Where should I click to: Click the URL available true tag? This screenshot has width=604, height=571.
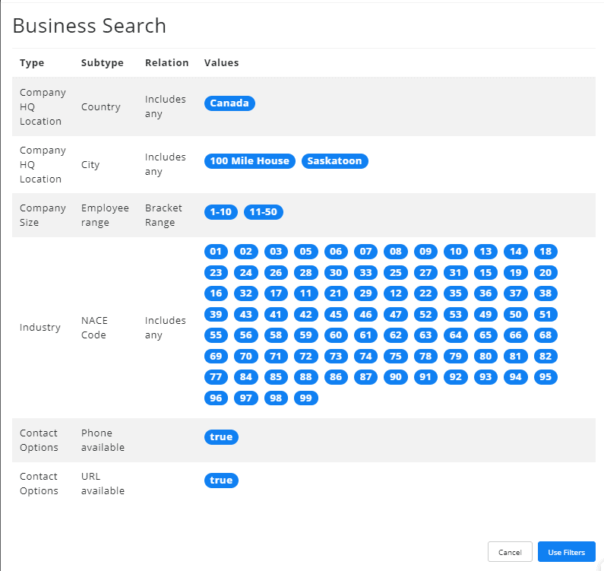click(x=221, y=481)
